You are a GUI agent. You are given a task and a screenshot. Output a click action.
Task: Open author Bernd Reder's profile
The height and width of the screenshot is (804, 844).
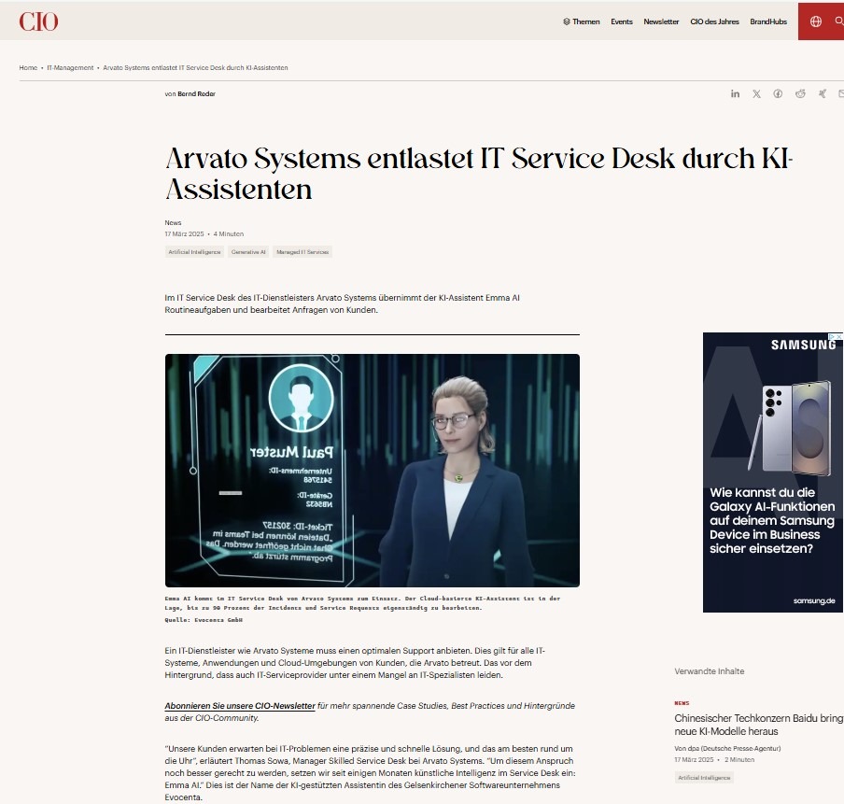click(196, 93)
